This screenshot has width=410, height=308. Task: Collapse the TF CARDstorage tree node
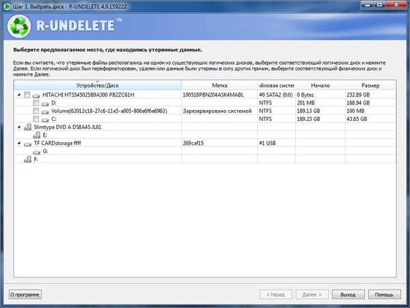click(x=18, y=143)
